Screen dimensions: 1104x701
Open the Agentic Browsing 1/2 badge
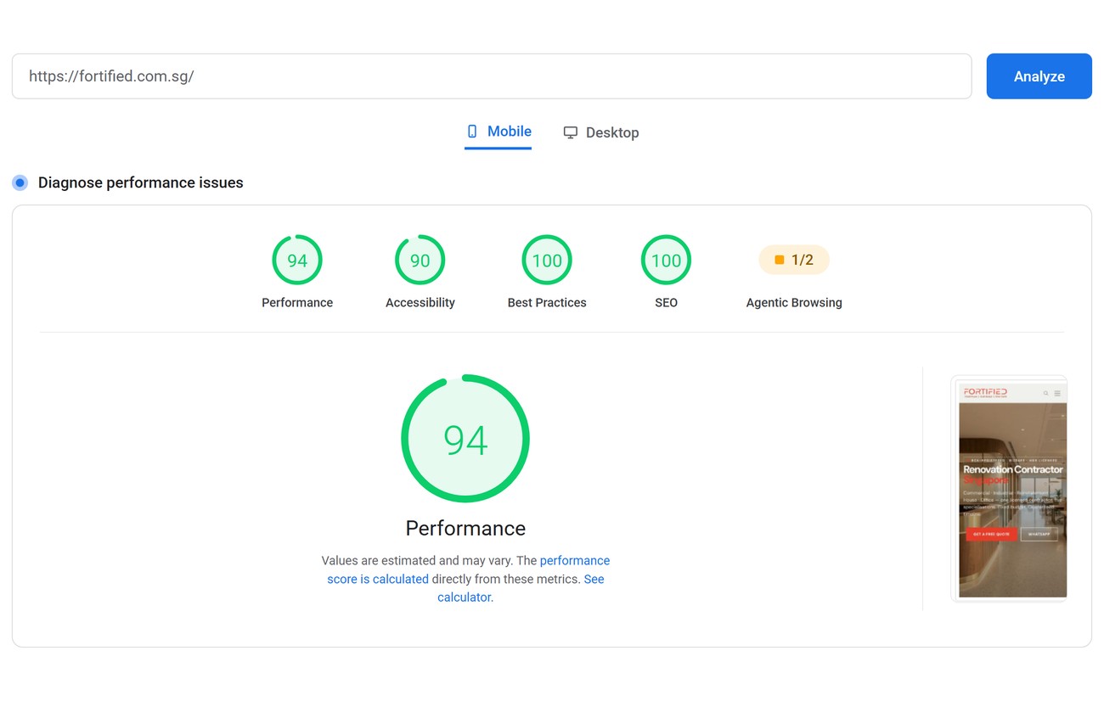click(794, 260)
